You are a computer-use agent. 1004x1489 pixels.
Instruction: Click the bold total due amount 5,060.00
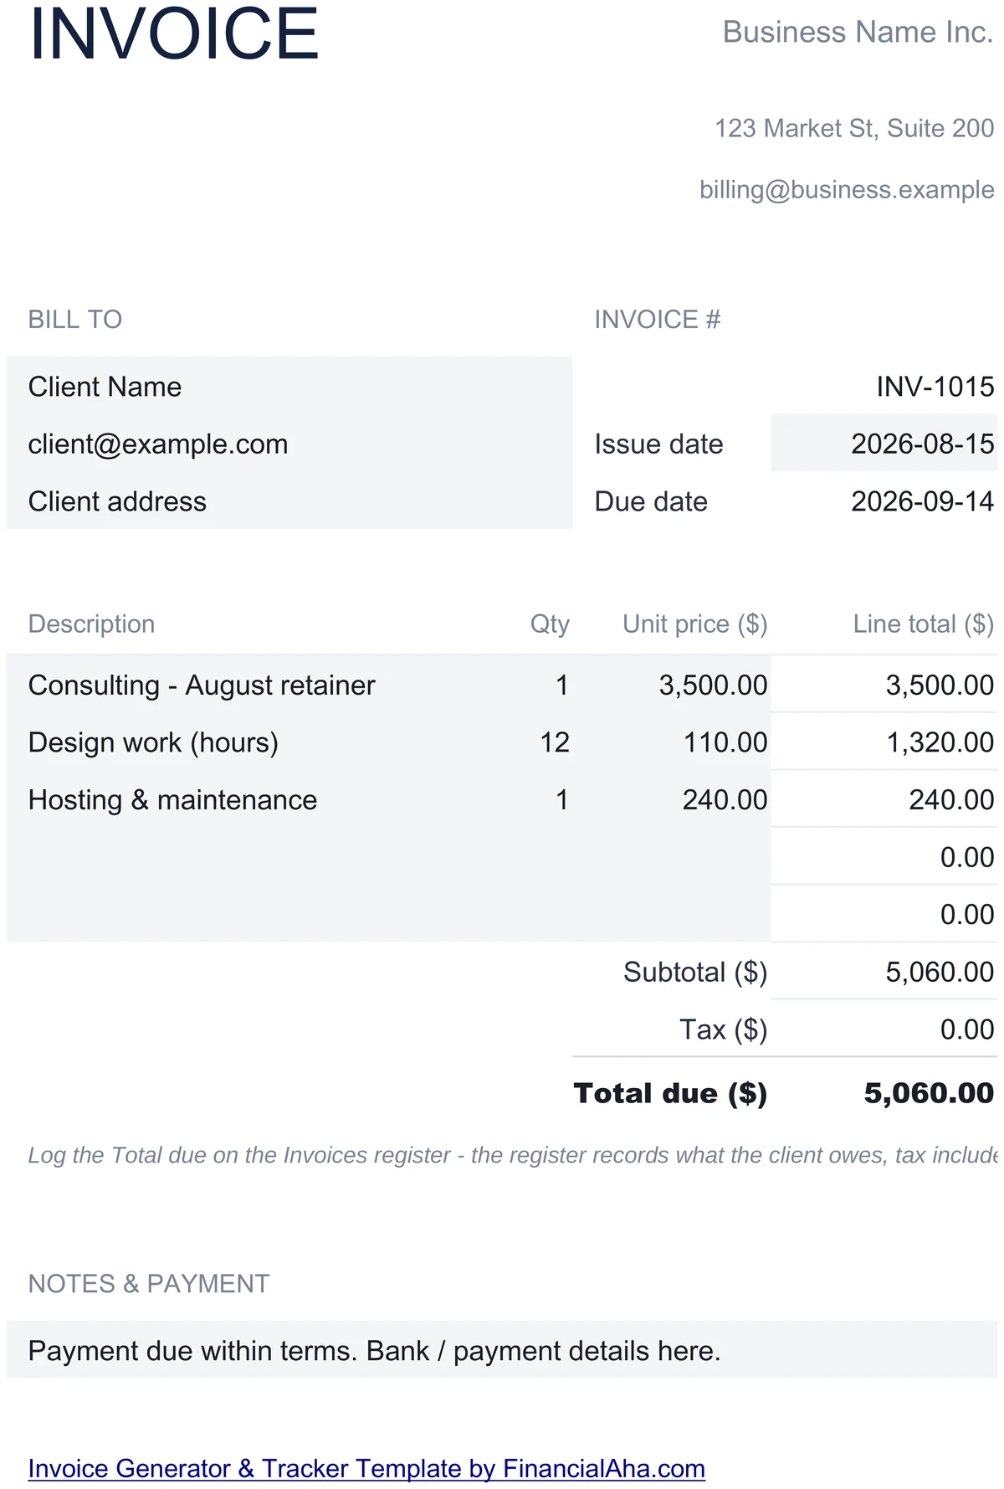[929, 1093]
